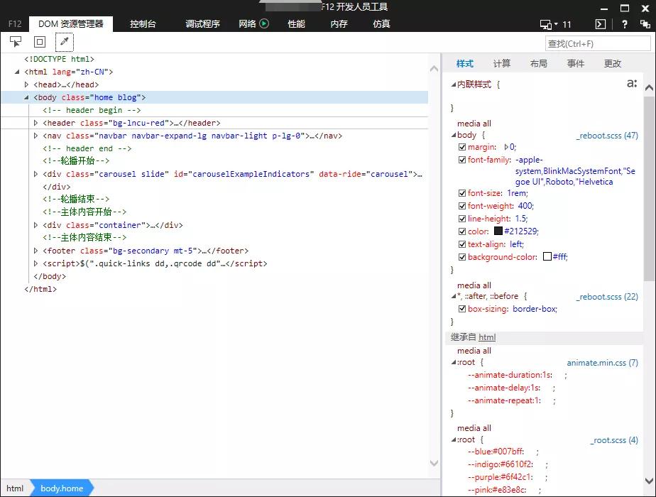Disable the color property checkbox
The width and height of the screenshot is (656, 497).
[x=462, y=231]
